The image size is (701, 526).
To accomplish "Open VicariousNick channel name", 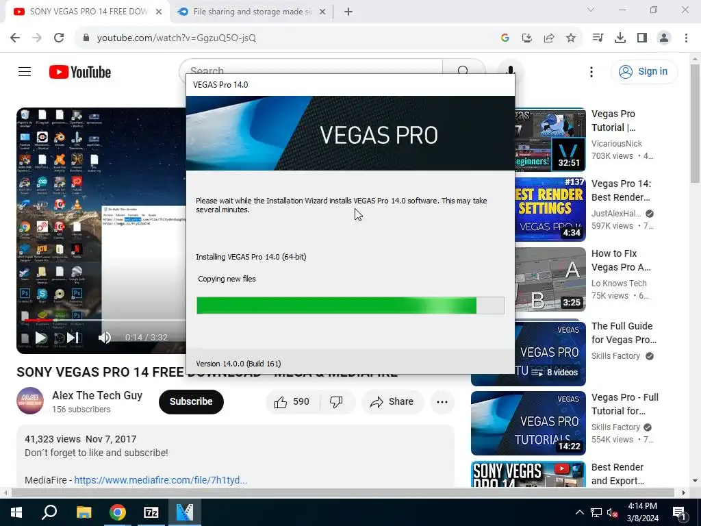I will 617,144.
